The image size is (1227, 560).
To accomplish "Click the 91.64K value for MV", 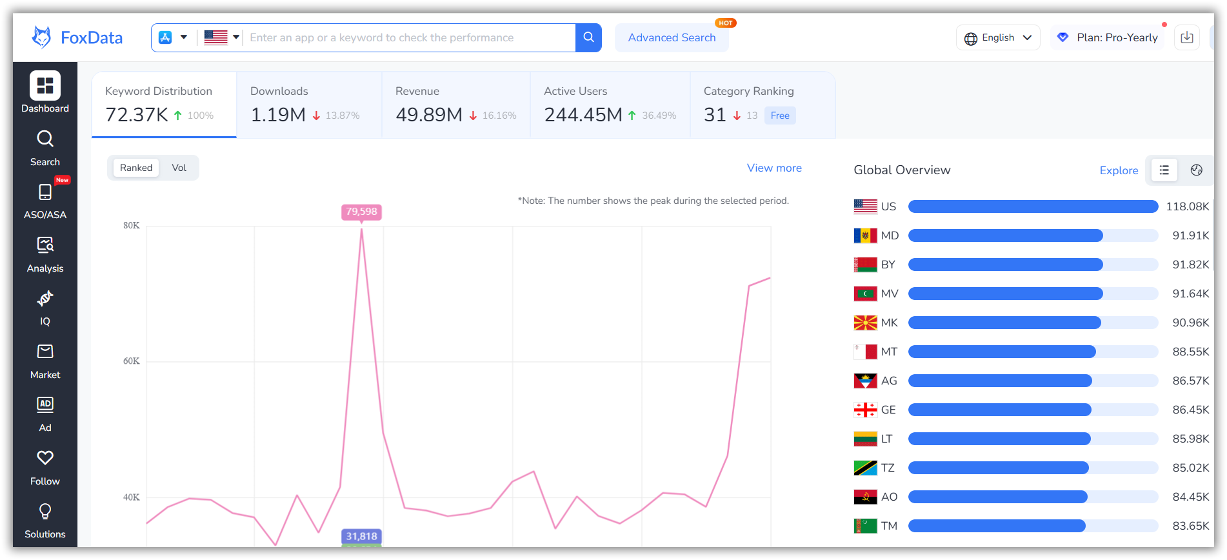I will point(1190,294).
